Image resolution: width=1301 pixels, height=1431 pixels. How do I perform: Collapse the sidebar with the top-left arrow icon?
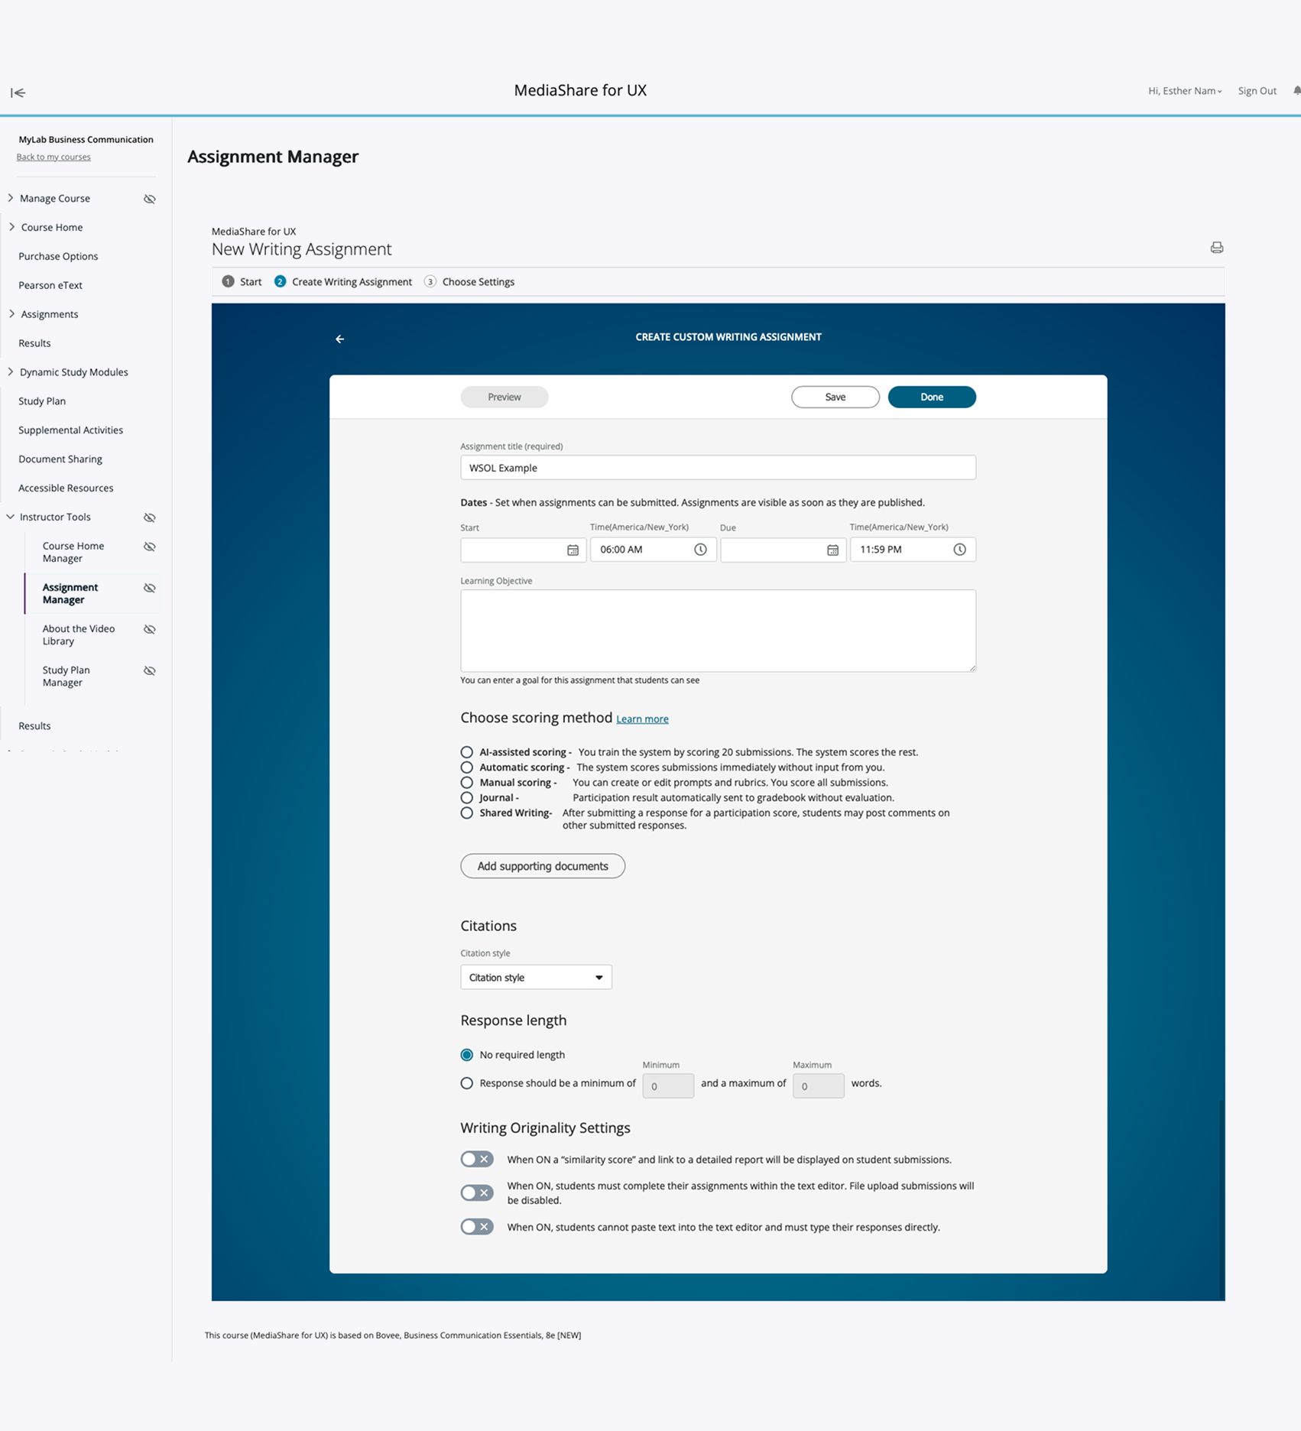point(18,92)
